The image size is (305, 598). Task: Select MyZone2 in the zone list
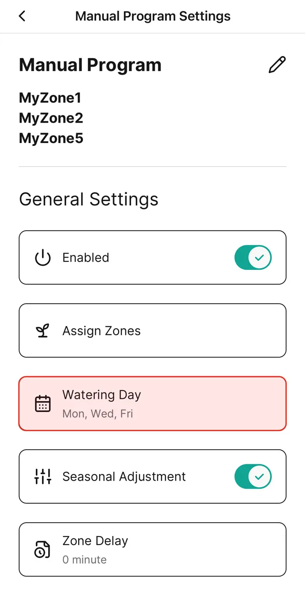pos(51,118)
